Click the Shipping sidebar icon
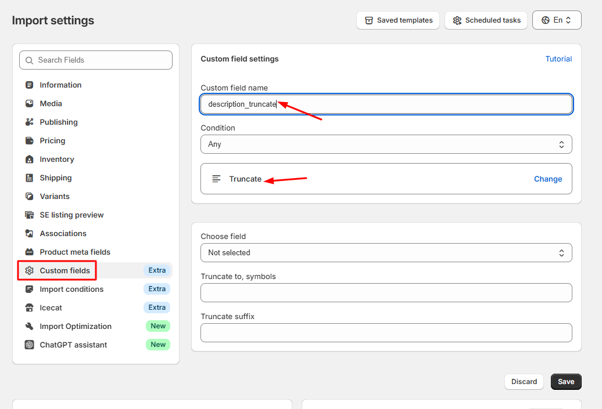 pyautogui.click(x=29, y=178)
